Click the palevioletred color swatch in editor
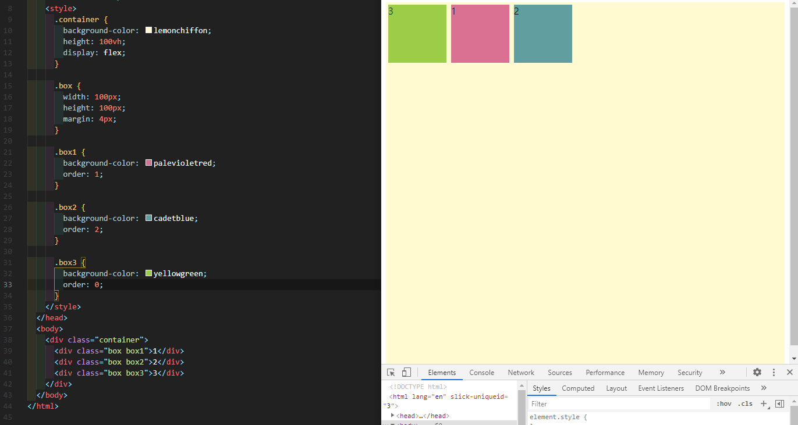This screenshot has height=425, width=798. tap(148, 163)
